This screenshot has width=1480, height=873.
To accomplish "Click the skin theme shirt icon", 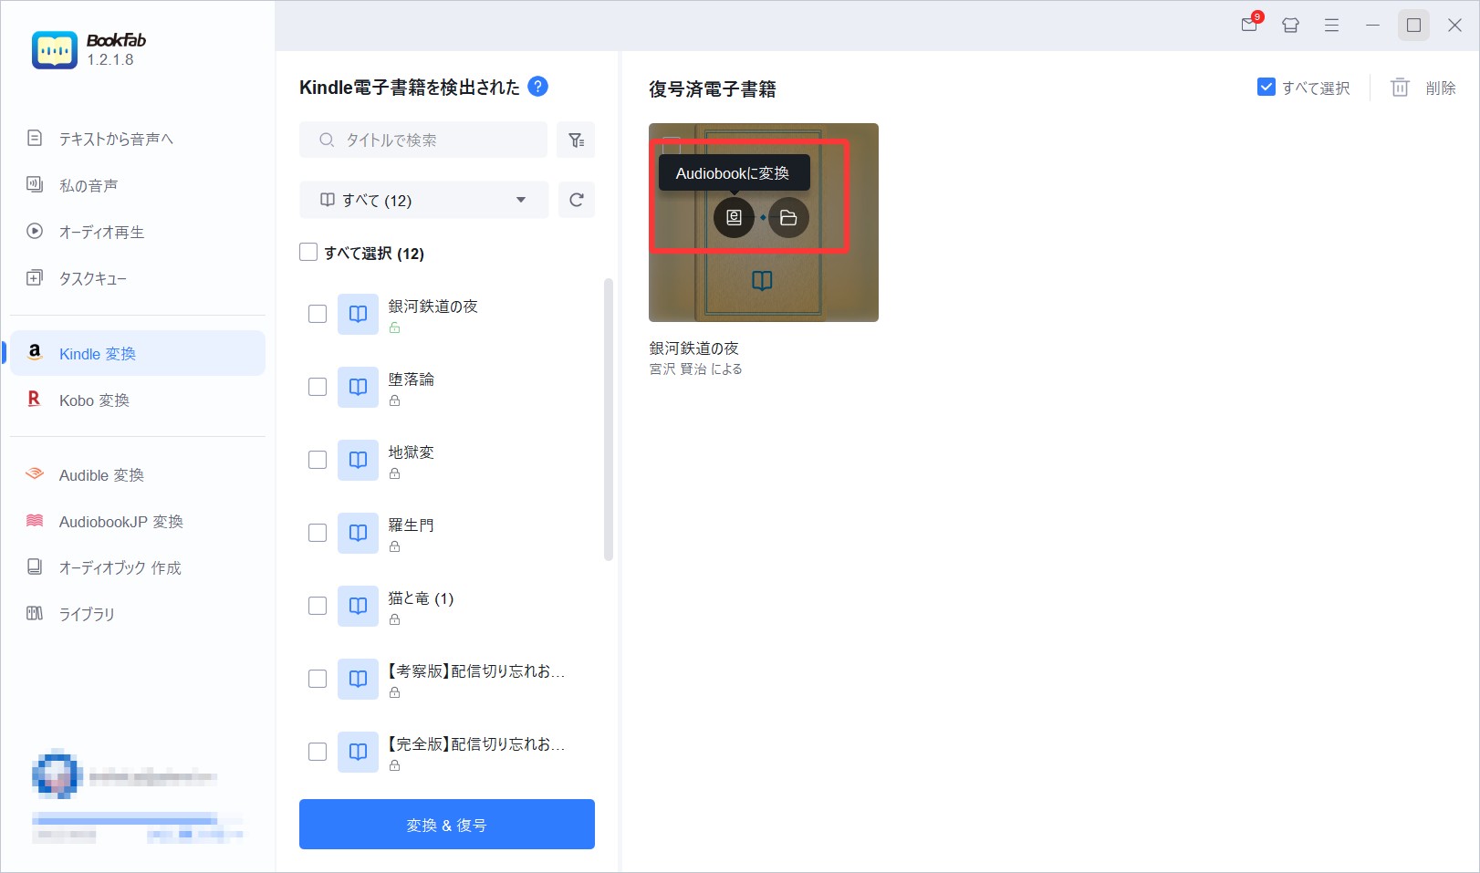I will (1290, 26).
